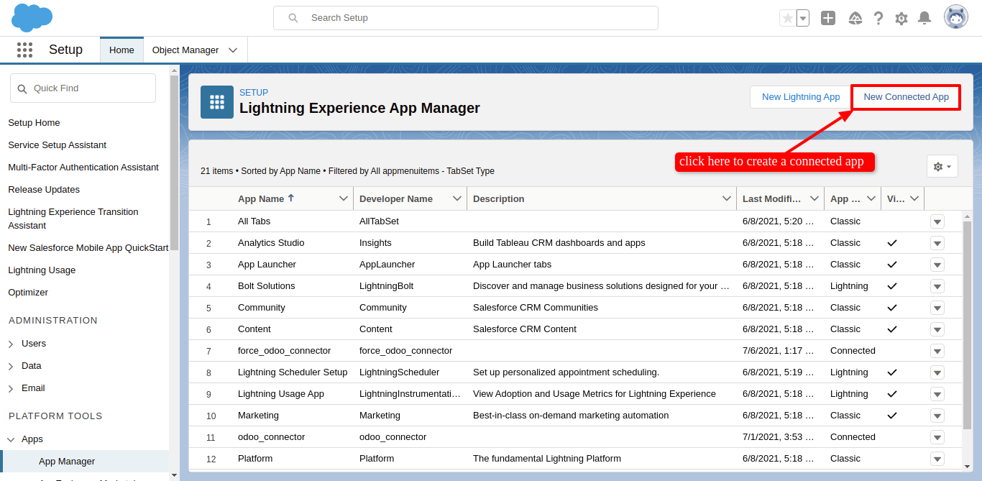Show row actions for App Launcher
This screenshot has width=982, height=481.
coord(937,265)
